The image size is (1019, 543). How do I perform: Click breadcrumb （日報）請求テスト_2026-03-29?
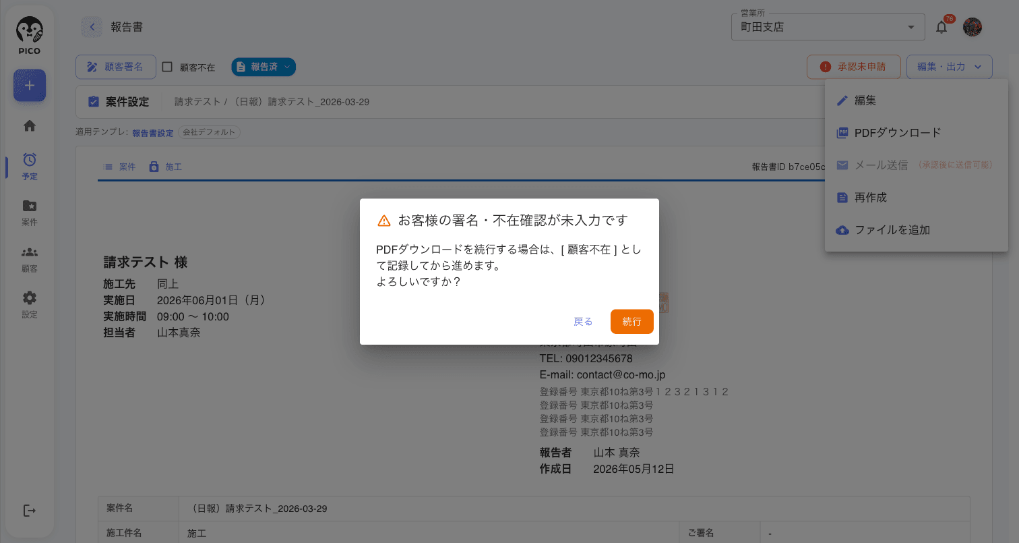[300, 102]
